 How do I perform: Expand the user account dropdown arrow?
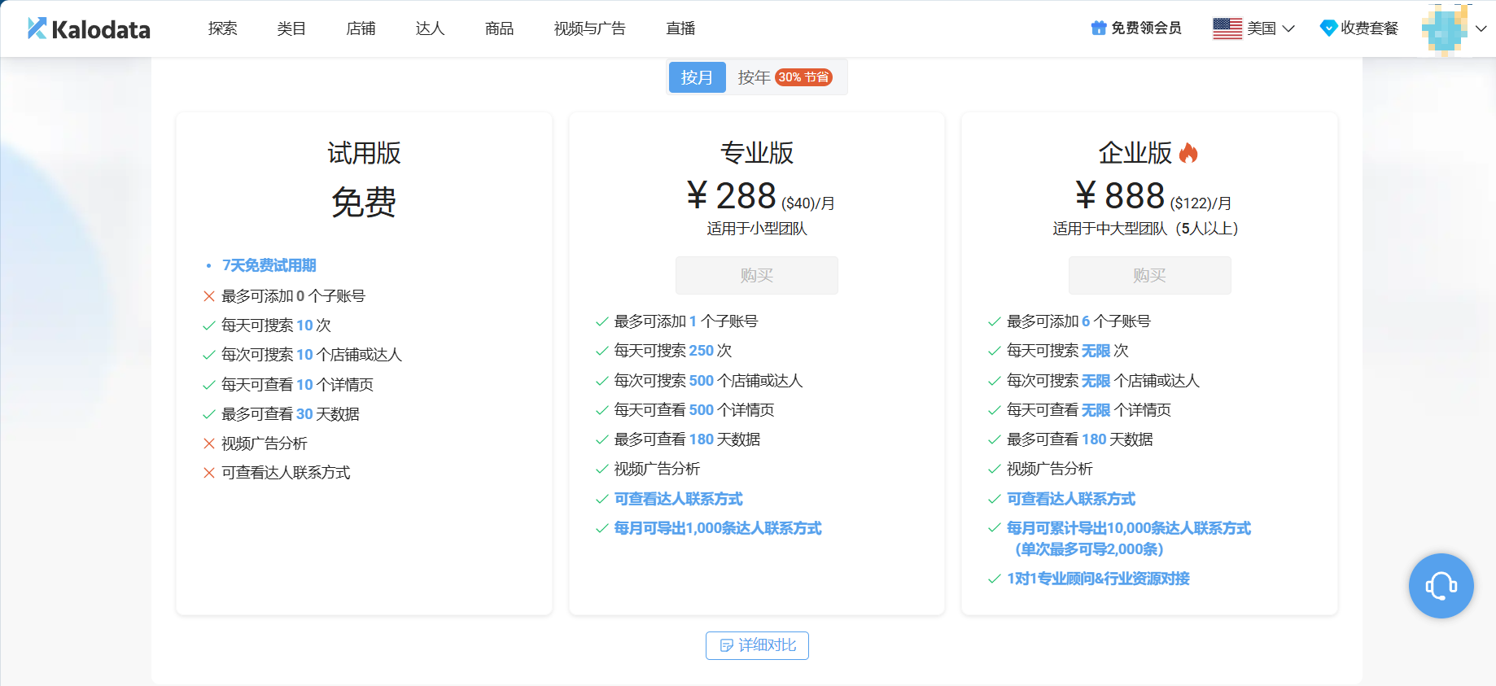point(1481,28)
